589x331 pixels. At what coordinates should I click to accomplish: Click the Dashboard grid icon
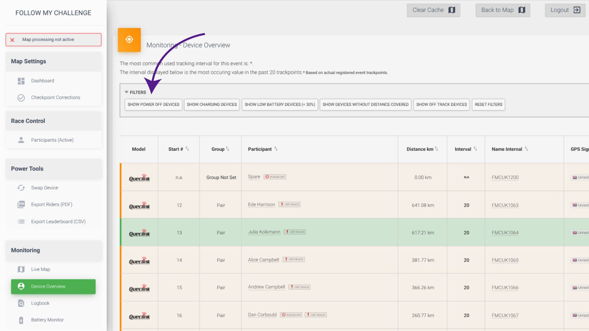point(21,81)
